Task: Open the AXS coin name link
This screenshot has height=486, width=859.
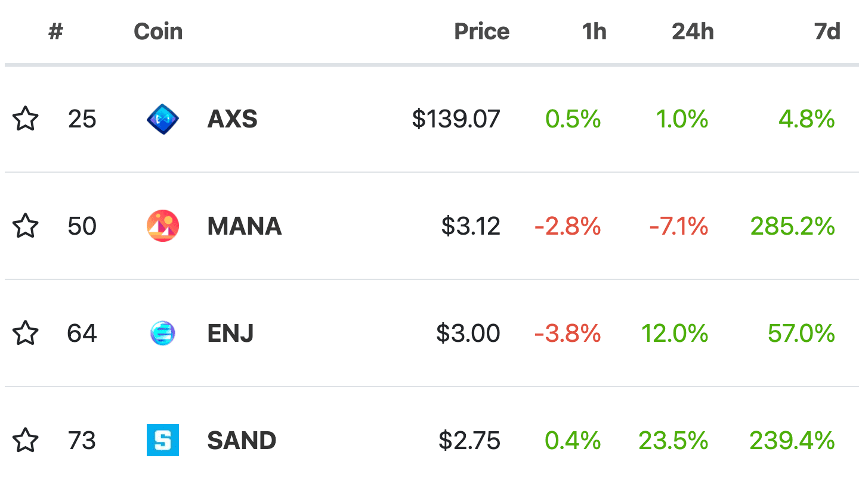Action: (233, 119)
